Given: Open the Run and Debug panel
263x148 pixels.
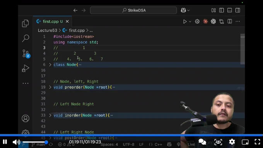Looking at the screenshot, I should (25, 68).
